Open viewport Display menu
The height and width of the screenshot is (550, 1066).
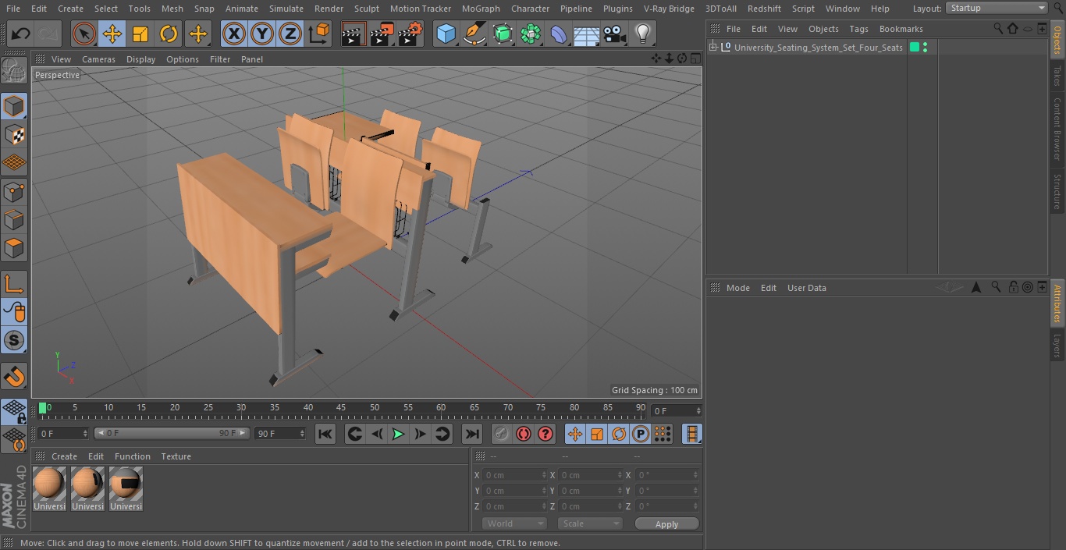(x=140, y=59)
